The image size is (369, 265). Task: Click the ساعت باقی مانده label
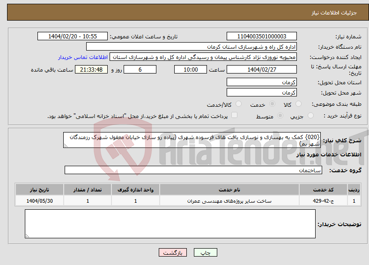coord(52,70)
